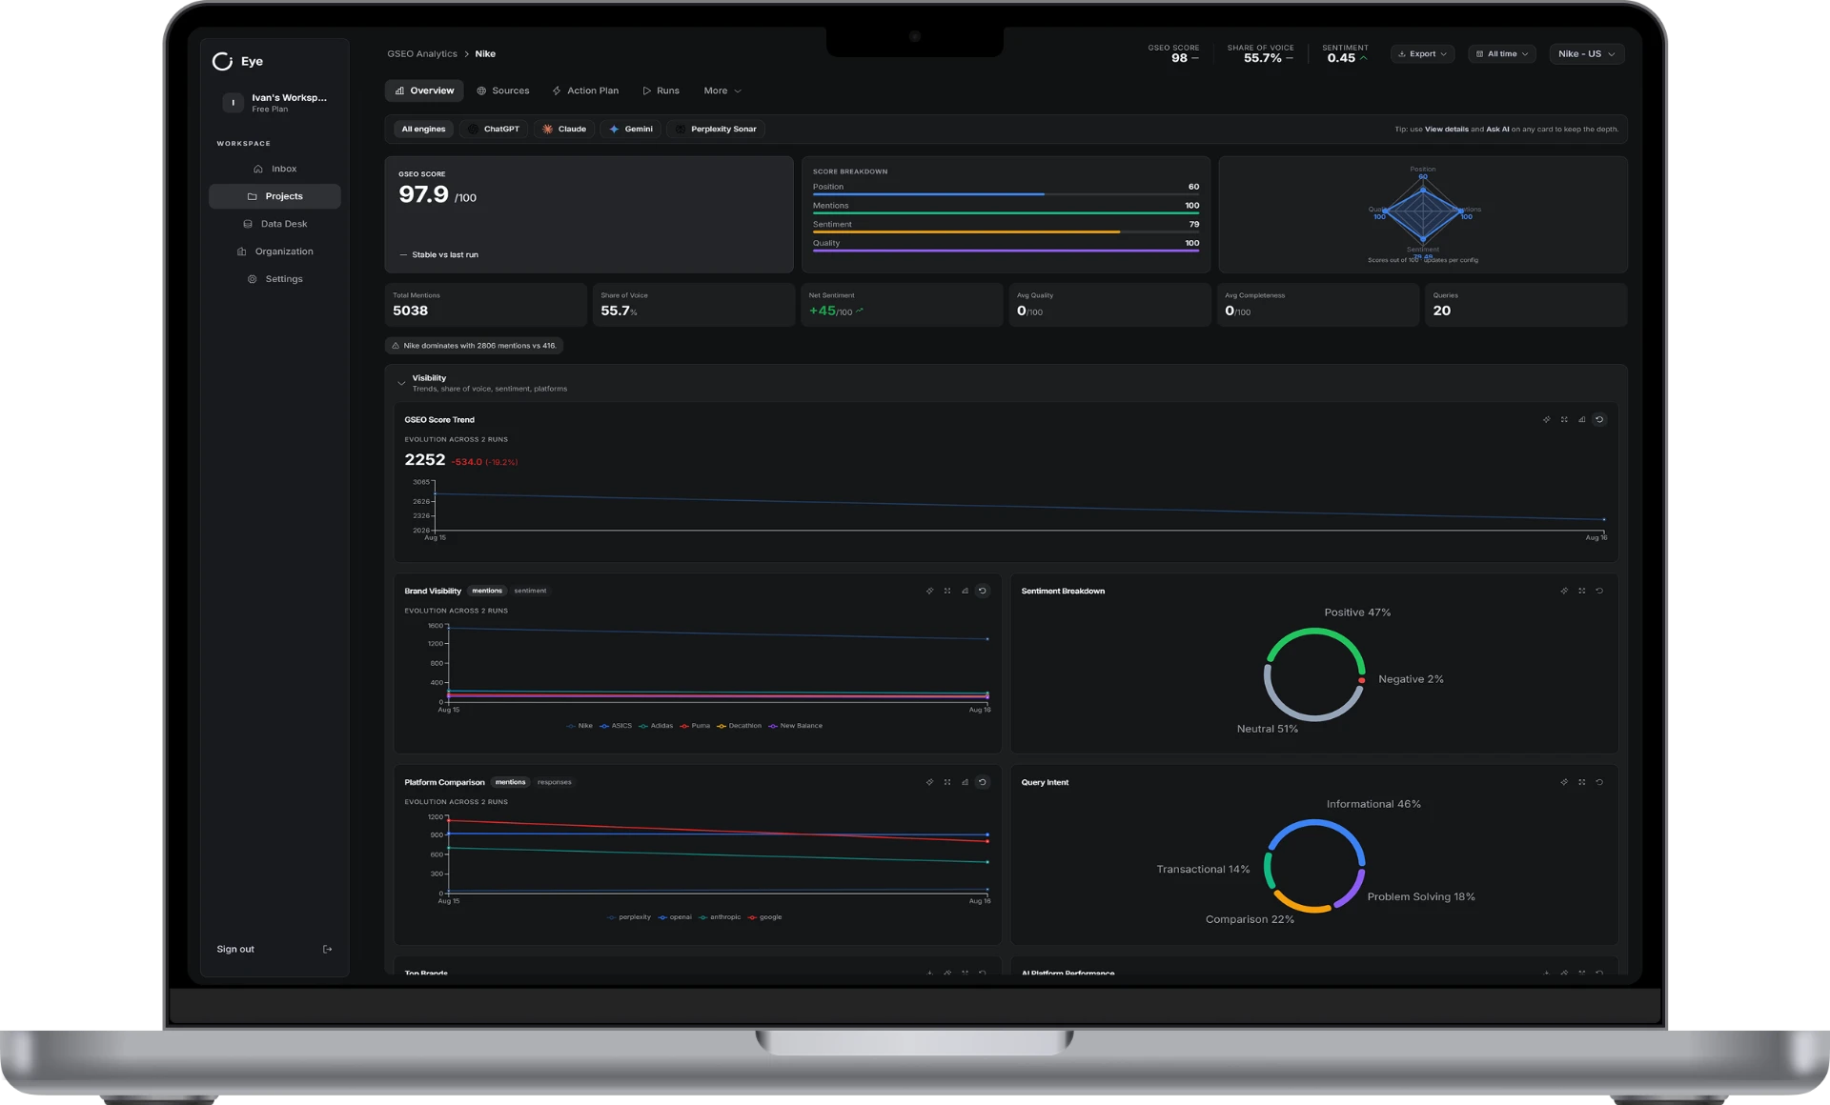Viewport: 1830px width, 1105px height.
Task: Select Projects in the sidebar
Action: (x=274, y=196)
